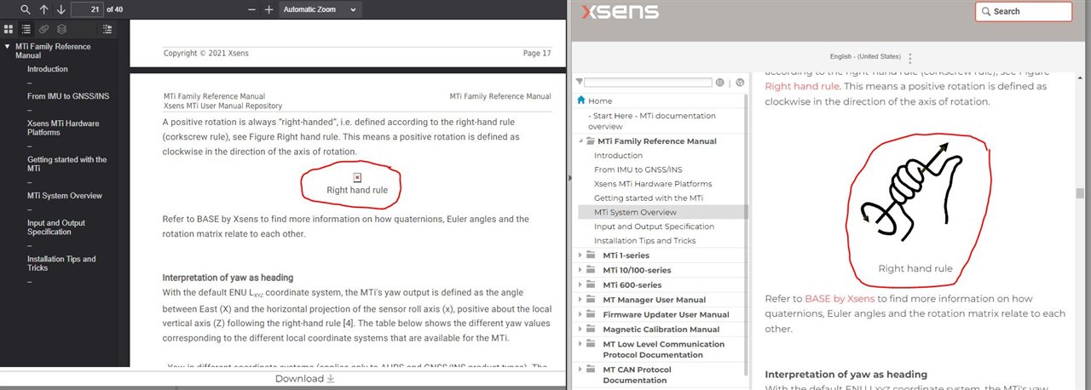The height and width of the screenshot is (390, 1091).
Task: Expand the MT Manager User Manual folder
Action: point(580,300)
